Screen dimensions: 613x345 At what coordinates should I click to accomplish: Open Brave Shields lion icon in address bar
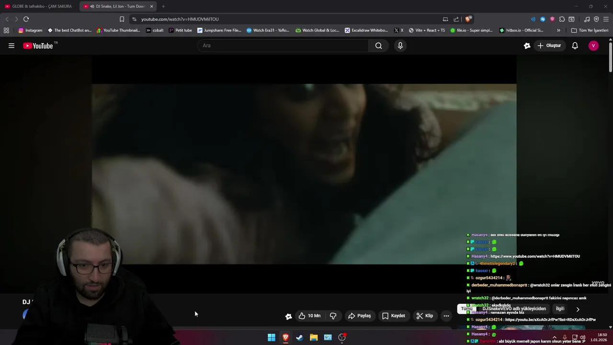point(468,19)
